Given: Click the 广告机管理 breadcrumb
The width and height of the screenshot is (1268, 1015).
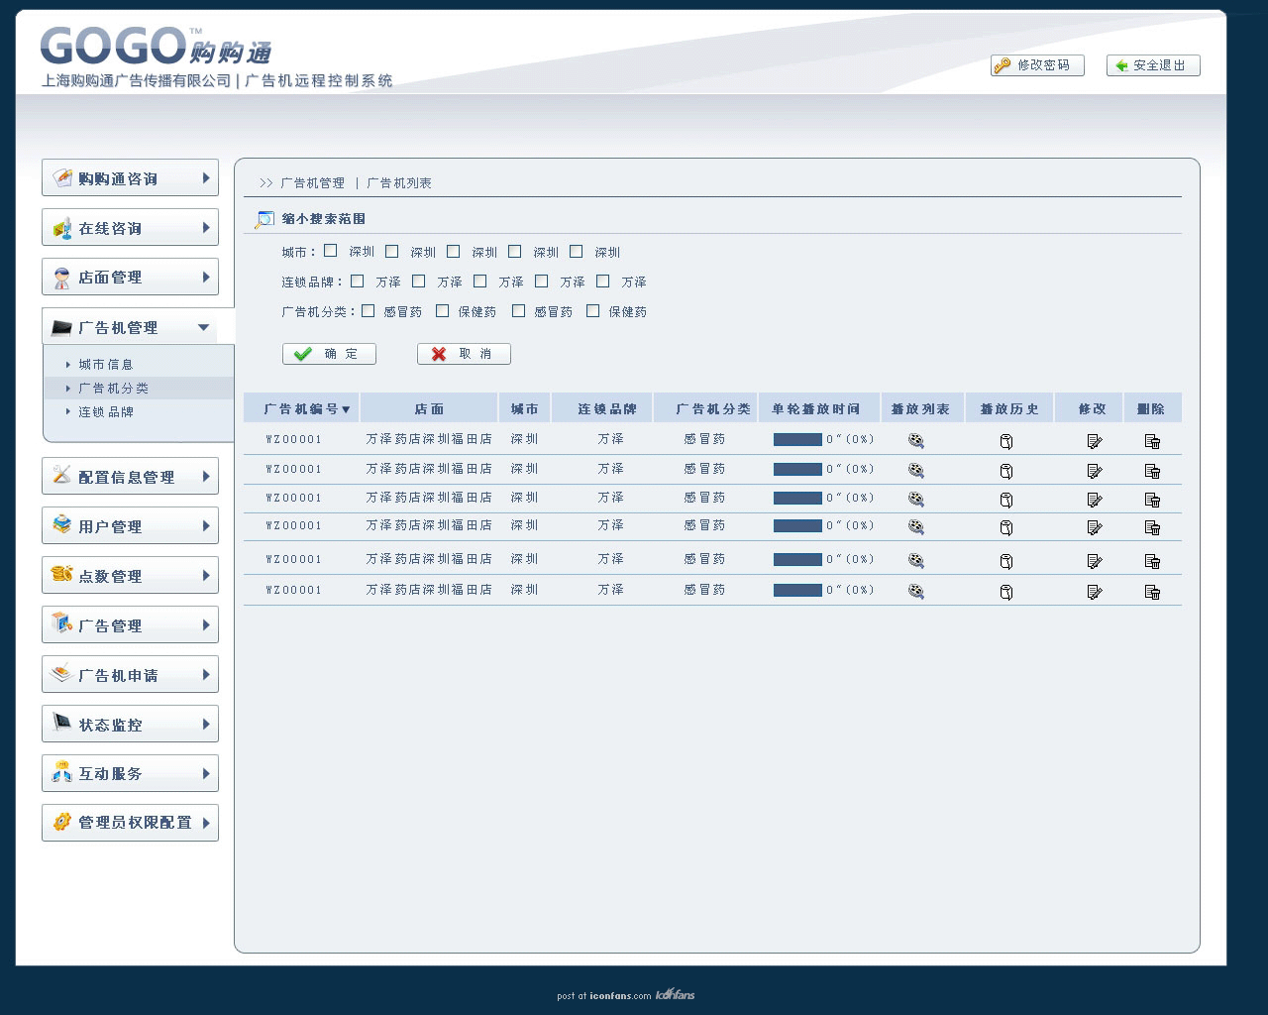Looking at the screenshot, I should (x=313, y=183).
